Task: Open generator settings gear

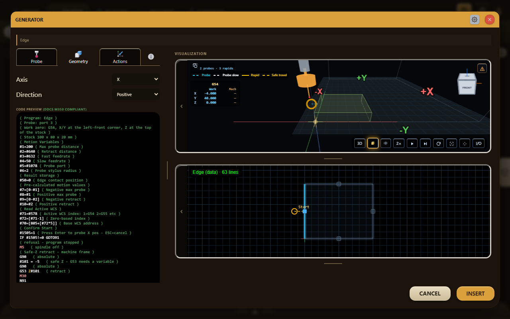Action: click(x=475, y=20)
